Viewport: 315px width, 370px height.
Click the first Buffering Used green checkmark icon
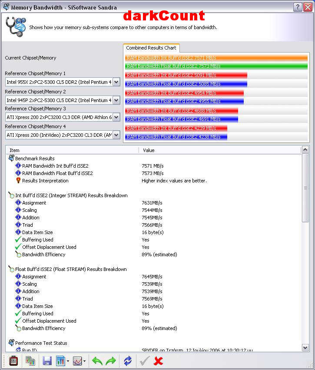pyautogui.click(x=18, y=240)
